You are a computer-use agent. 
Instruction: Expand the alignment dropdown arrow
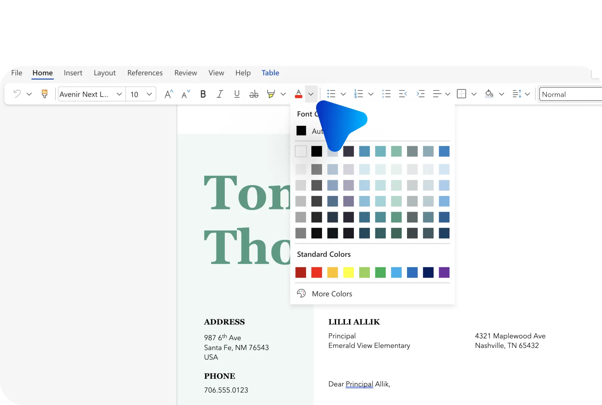(x=448, y=94)
